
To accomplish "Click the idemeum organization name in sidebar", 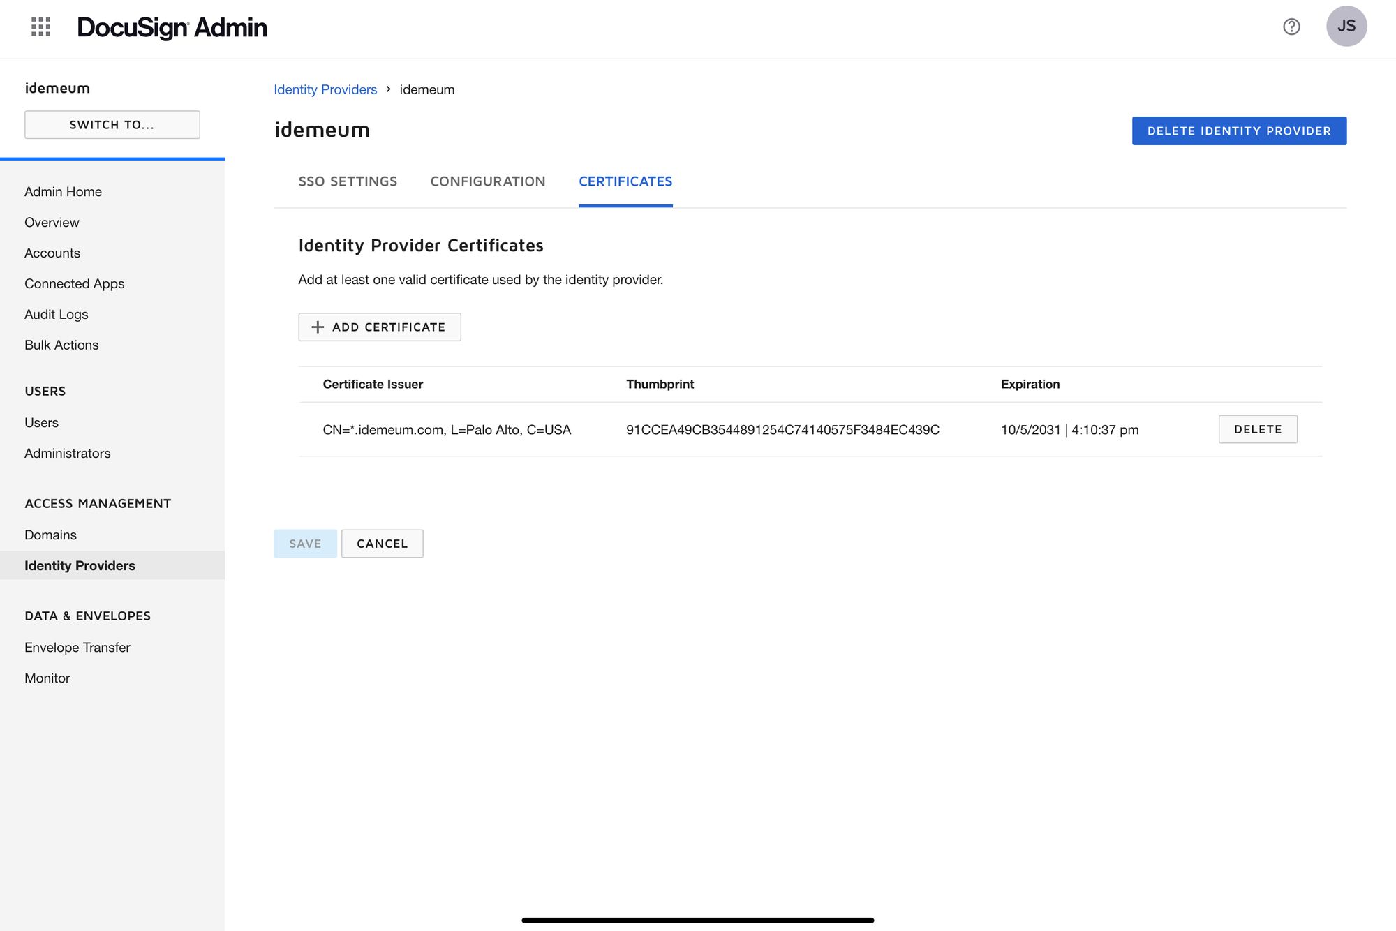I will point(57,88).
